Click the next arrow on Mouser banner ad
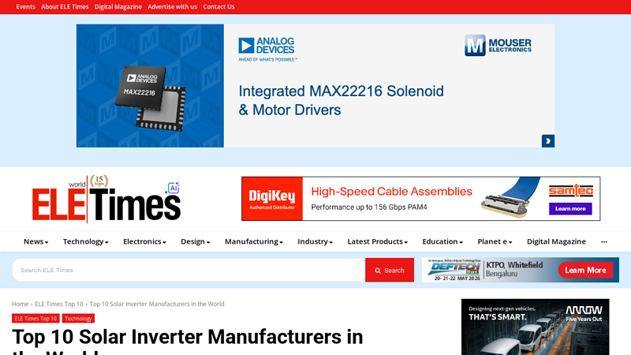 click(x=547, y=141)
